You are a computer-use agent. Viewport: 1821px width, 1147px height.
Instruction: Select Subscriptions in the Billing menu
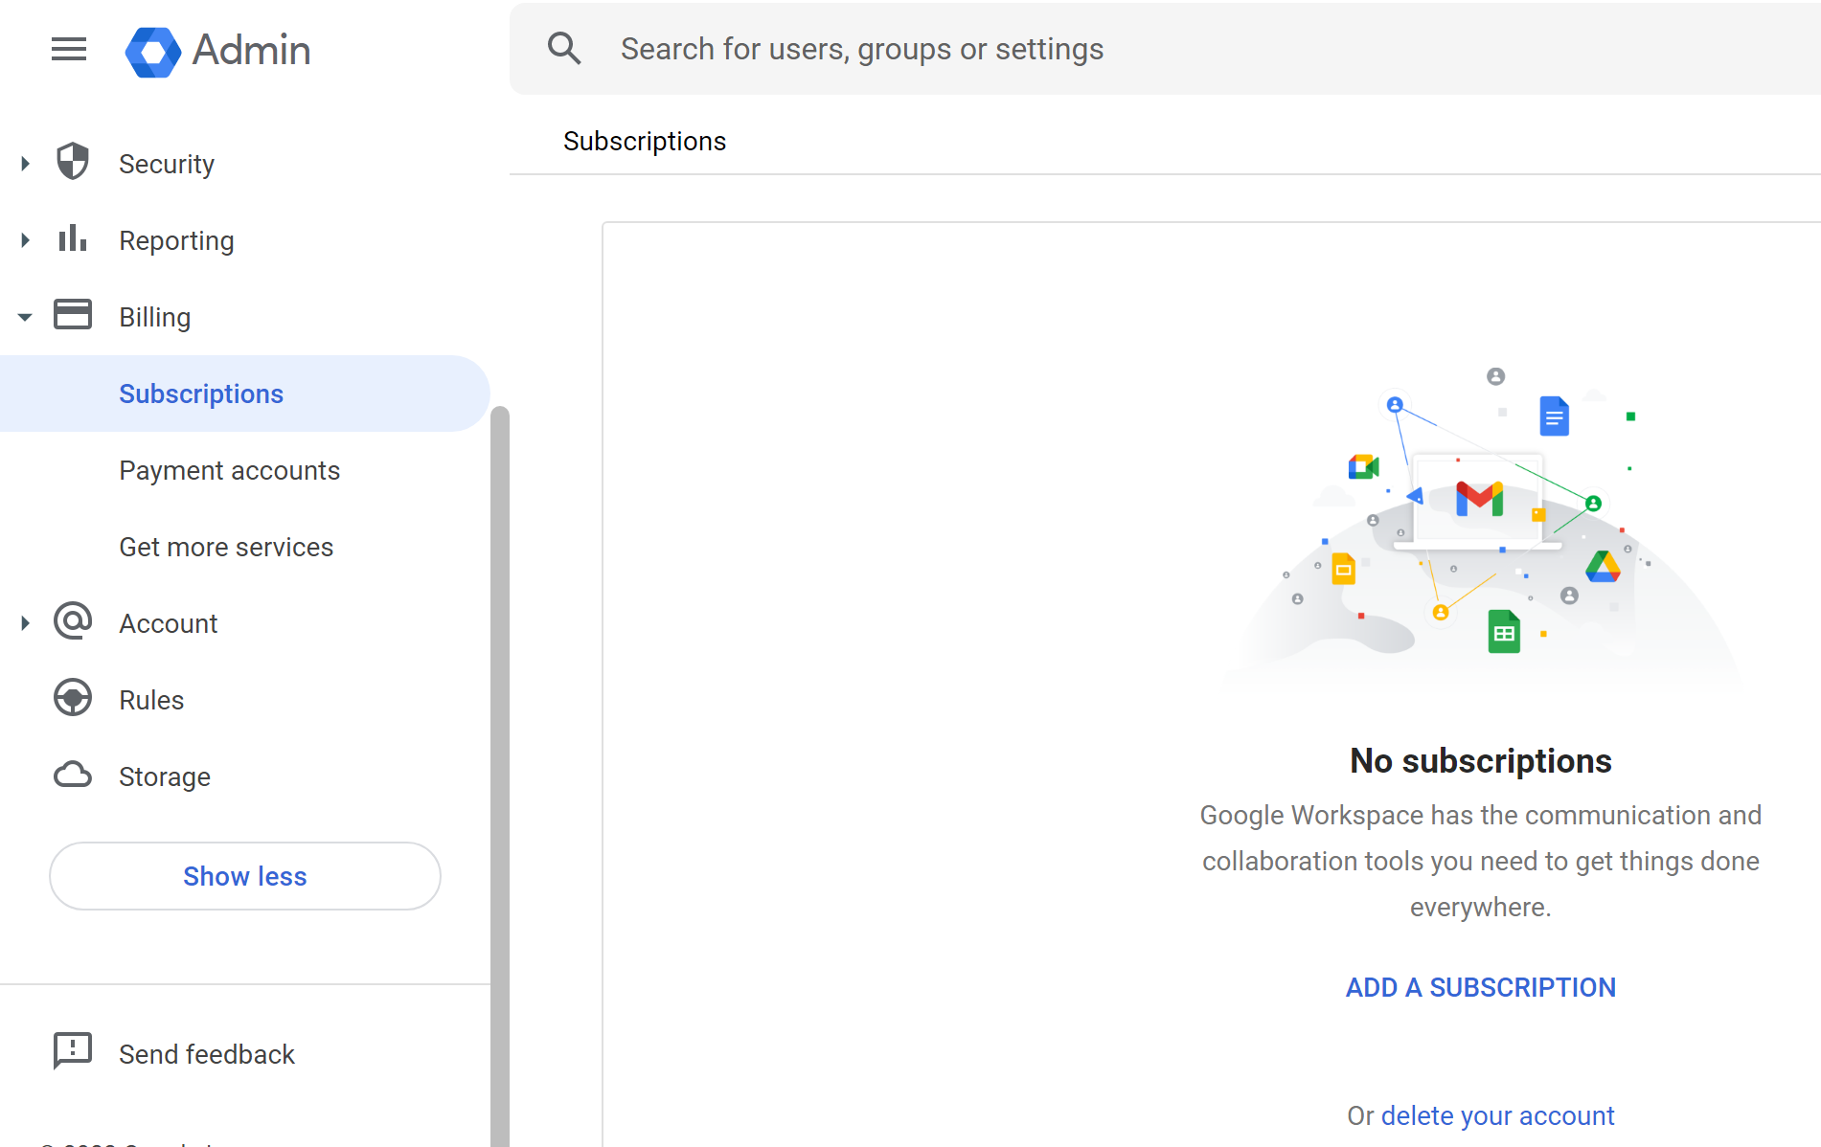(201, 394)
